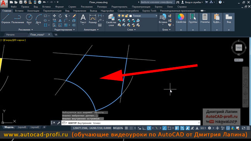Toggle the layer lightbulb on/off icon
This screenshot has width=251, height=141.
[119, 16]
